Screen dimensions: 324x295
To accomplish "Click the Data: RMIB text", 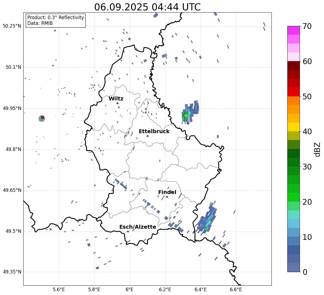I will (40, 23).
